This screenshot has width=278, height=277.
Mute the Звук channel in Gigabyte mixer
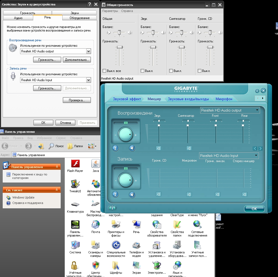(x=159, y=148)
